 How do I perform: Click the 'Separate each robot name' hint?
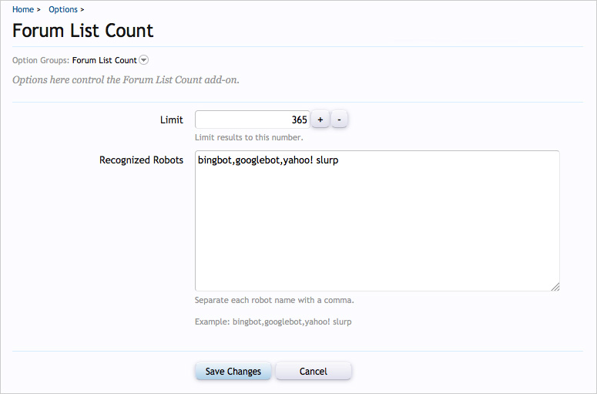point(274,300)
